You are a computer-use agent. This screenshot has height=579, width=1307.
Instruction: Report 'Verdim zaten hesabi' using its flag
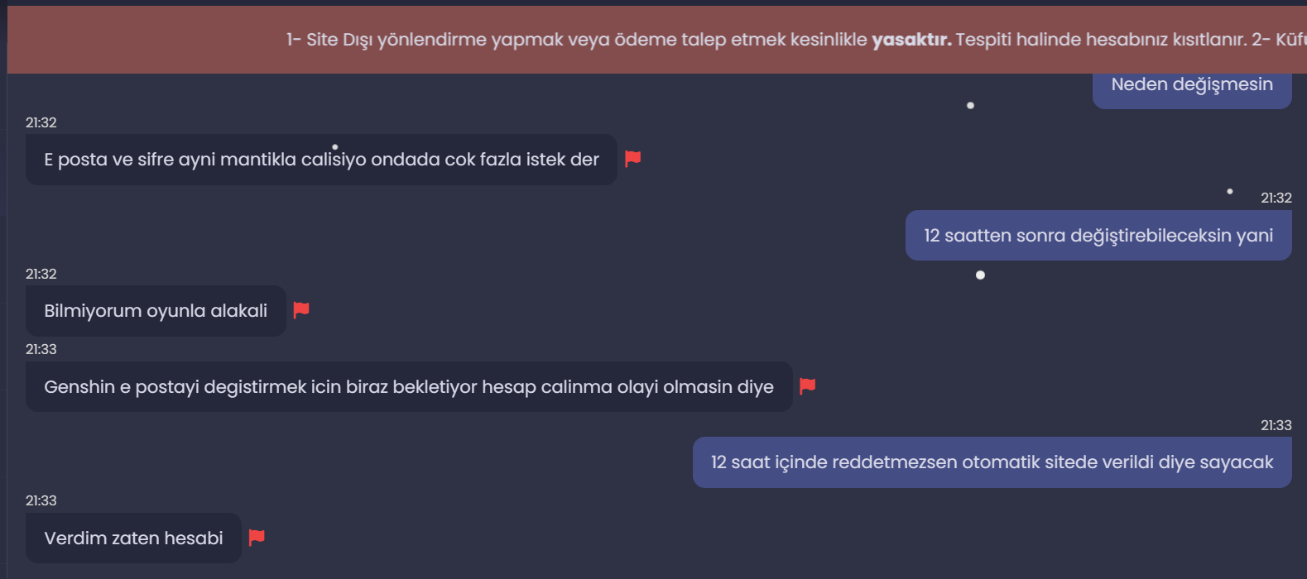click(257, 537)
